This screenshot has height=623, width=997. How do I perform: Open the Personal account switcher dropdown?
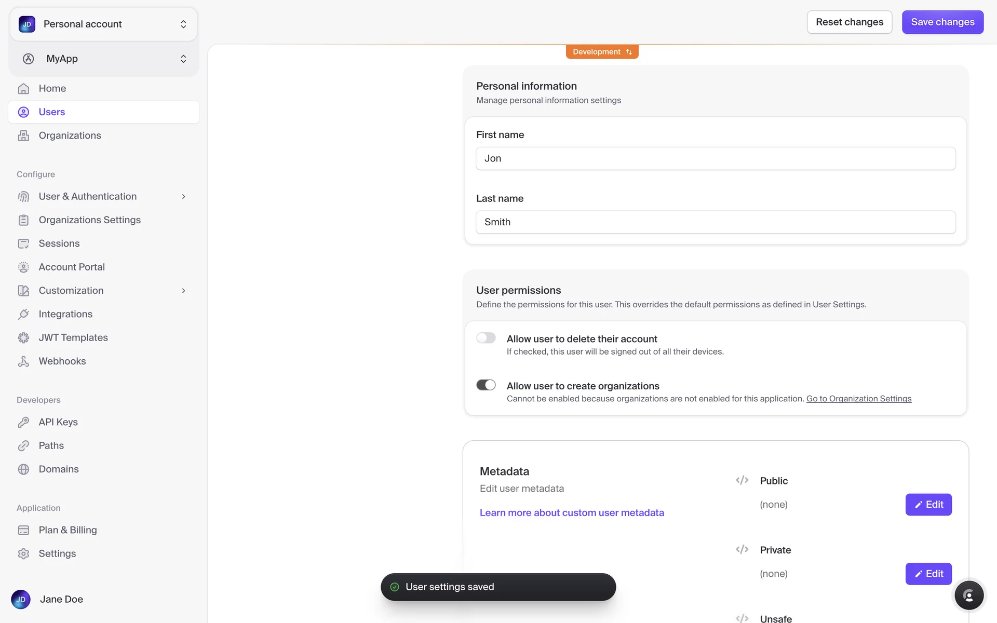pyautogui.click(x=103, y=24)
